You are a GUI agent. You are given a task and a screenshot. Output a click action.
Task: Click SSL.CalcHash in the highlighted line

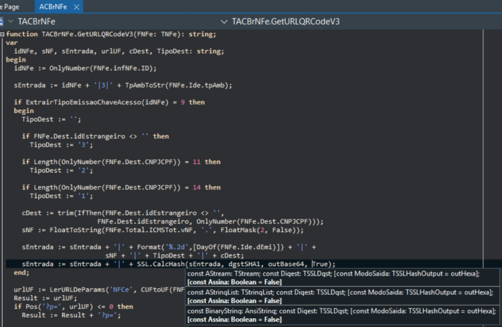(161, 264)
